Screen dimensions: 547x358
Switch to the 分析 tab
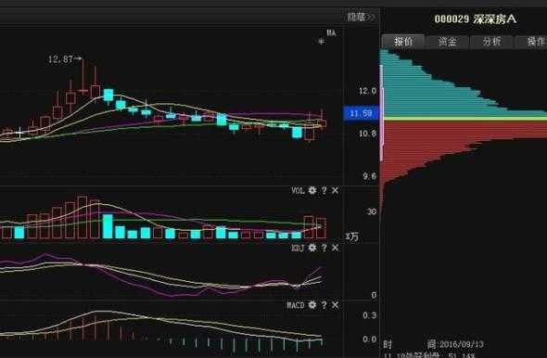[491, 42]
